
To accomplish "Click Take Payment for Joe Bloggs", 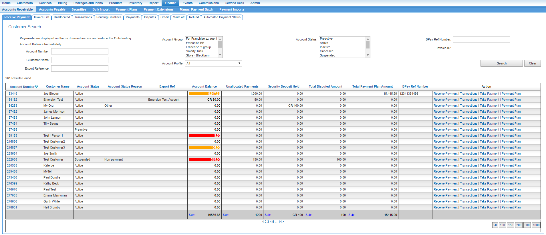I will coord(489,94).
